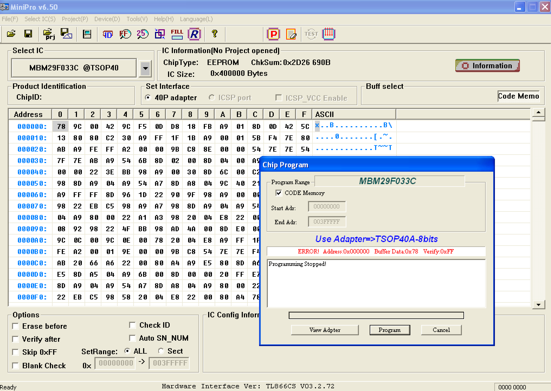Choose the Sect range radio button
The width and height of the screenshot is (551, 391).
[161, 351]
